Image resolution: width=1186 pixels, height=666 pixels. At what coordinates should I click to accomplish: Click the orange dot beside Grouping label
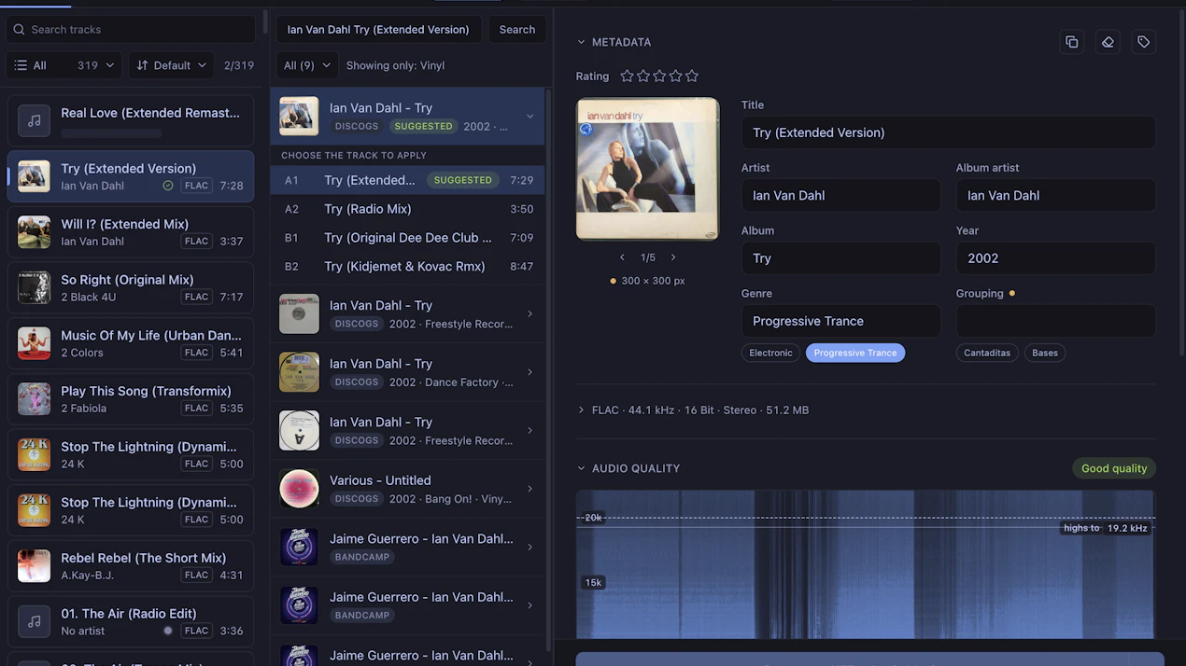(1011, 293)
